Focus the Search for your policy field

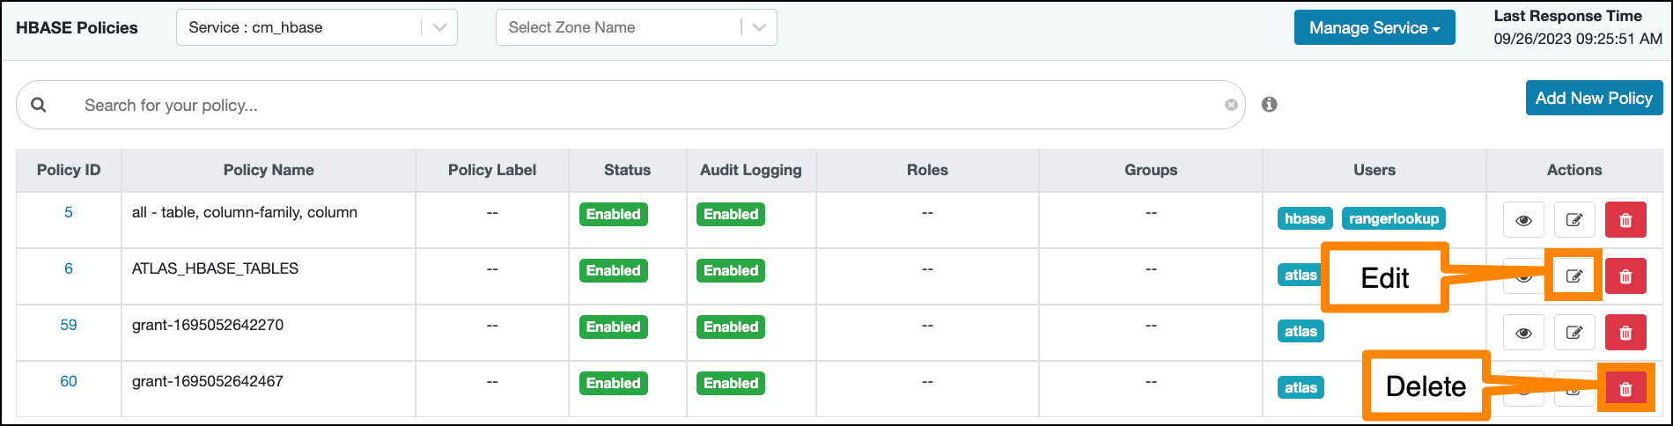pyautogui.click(x=616, y=105)
